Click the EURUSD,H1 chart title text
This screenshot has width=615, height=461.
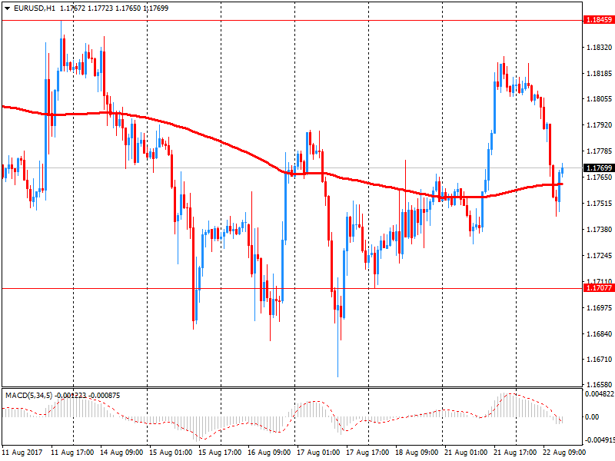tap(35, 8)
